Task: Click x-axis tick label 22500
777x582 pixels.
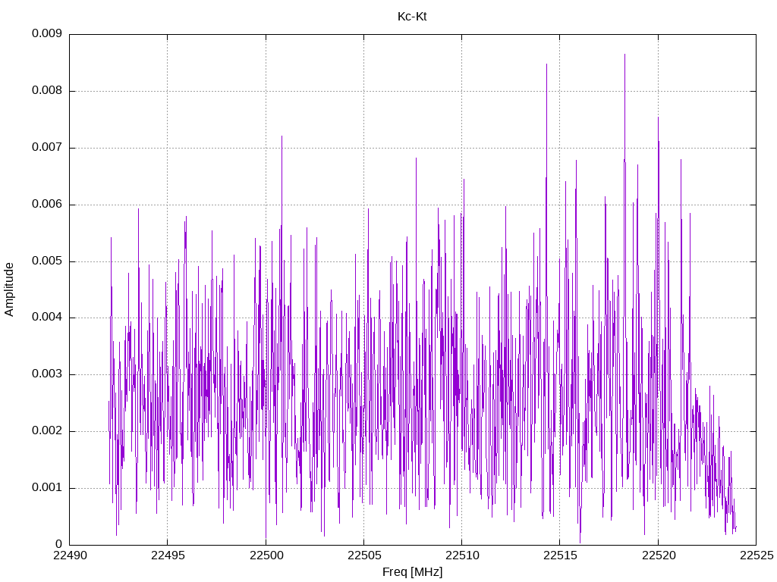Action: click(x=266, y=555)
